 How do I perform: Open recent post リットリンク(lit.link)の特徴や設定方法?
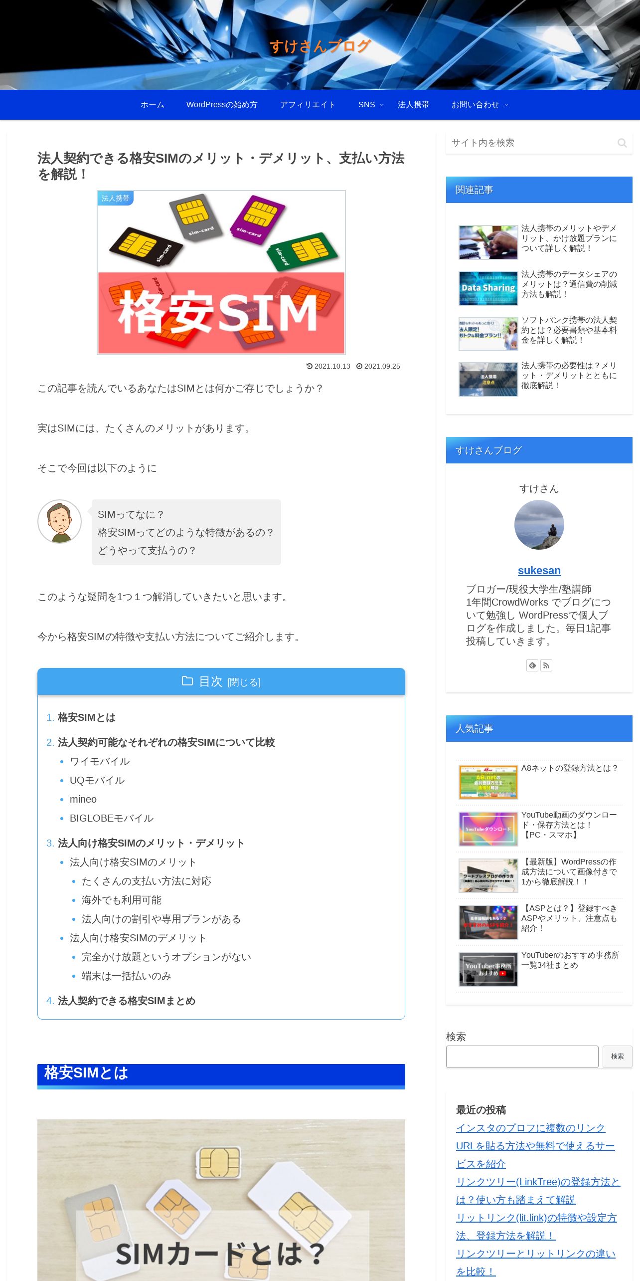[x=536, y=1227]
